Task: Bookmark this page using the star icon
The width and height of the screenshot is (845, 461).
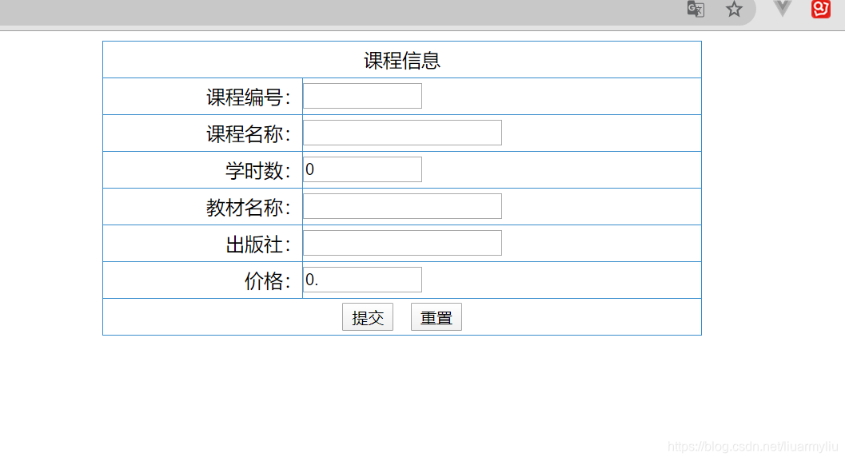Action: (x=734, y=10)
